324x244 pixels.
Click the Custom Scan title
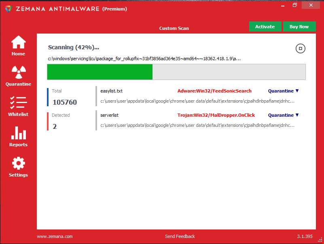pyautogui.click(x=174, y=28)
